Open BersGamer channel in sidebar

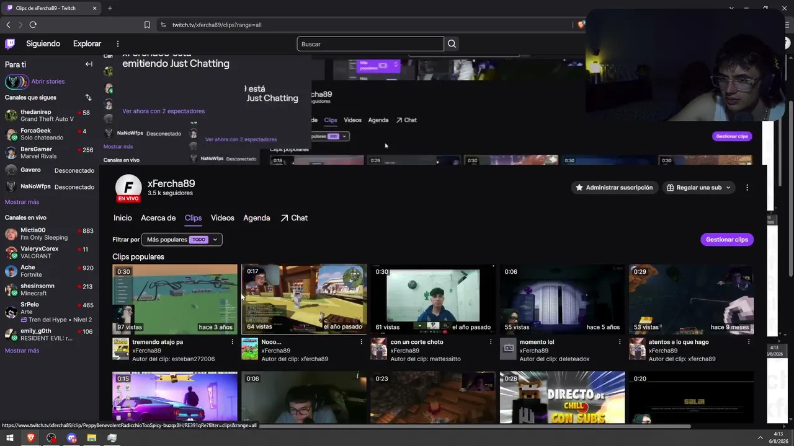(50, 153)
